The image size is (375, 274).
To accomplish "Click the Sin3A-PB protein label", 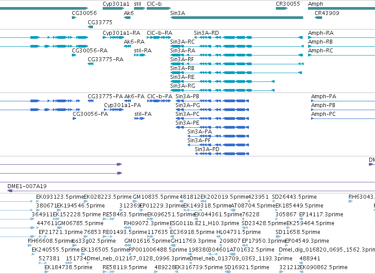I will pyautogui.click(x=187, y=96).
